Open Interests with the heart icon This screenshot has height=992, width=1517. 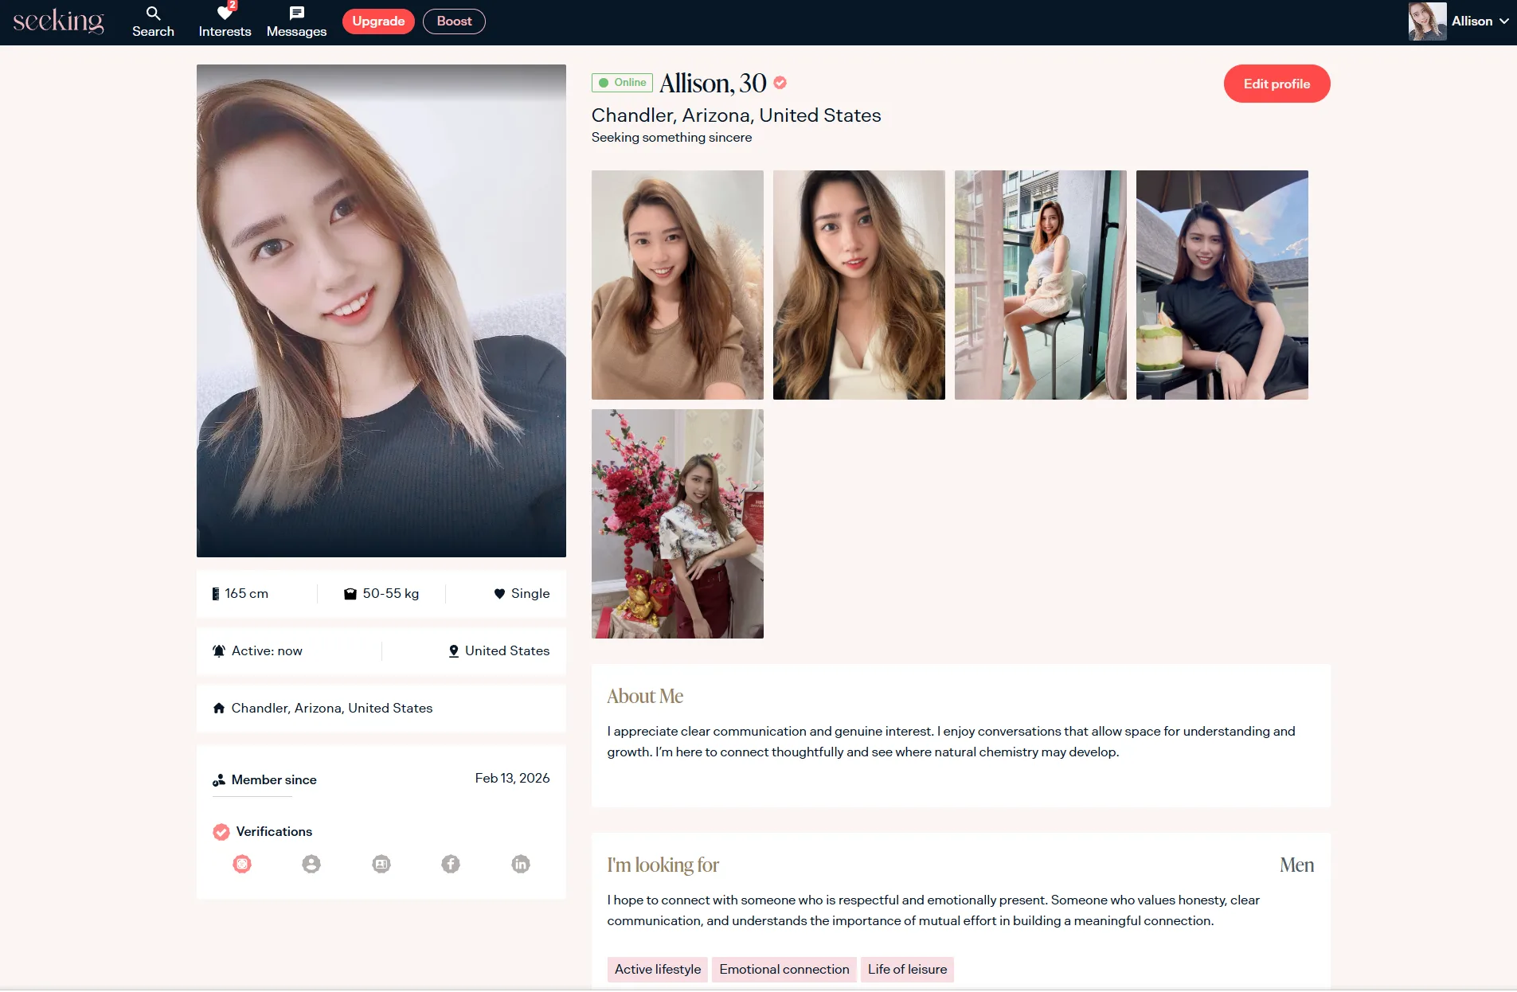(225, 21)
